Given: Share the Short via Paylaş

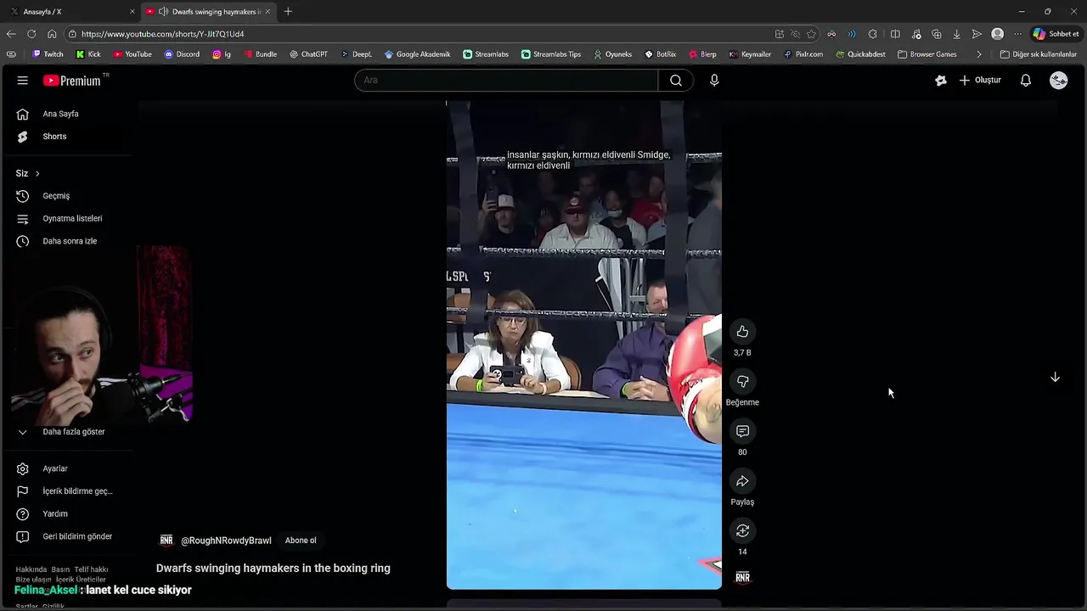Looking at the screenshot, I should [x=742, y=481].
